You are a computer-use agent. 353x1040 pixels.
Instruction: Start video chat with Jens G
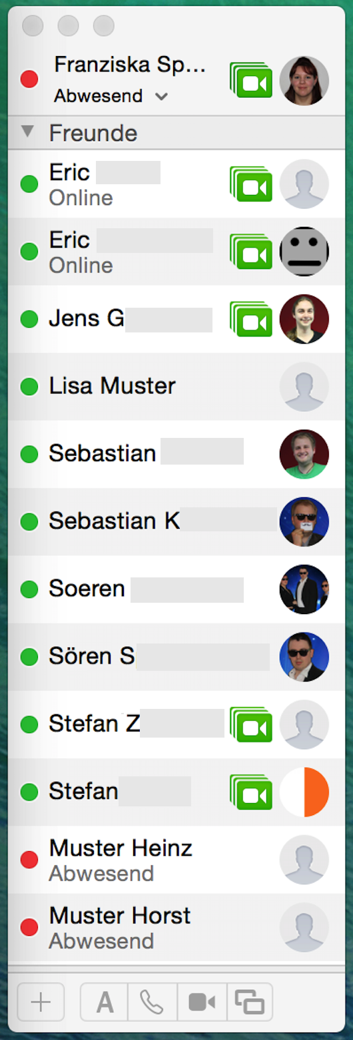point(251,319)
